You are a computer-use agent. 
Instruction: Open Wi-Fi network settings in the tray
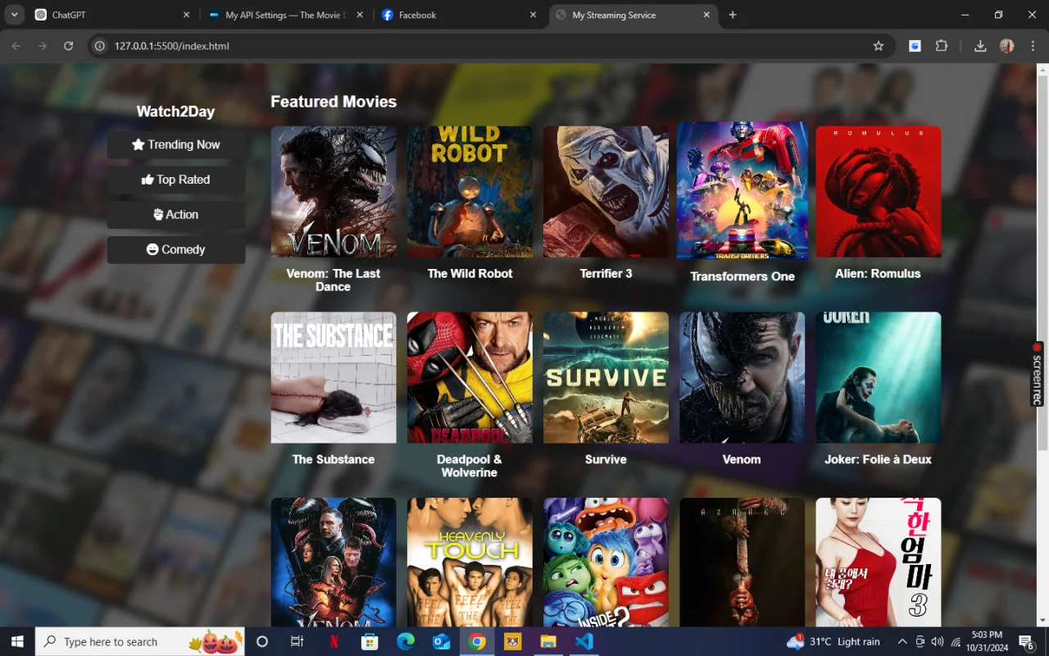(956, 641)
